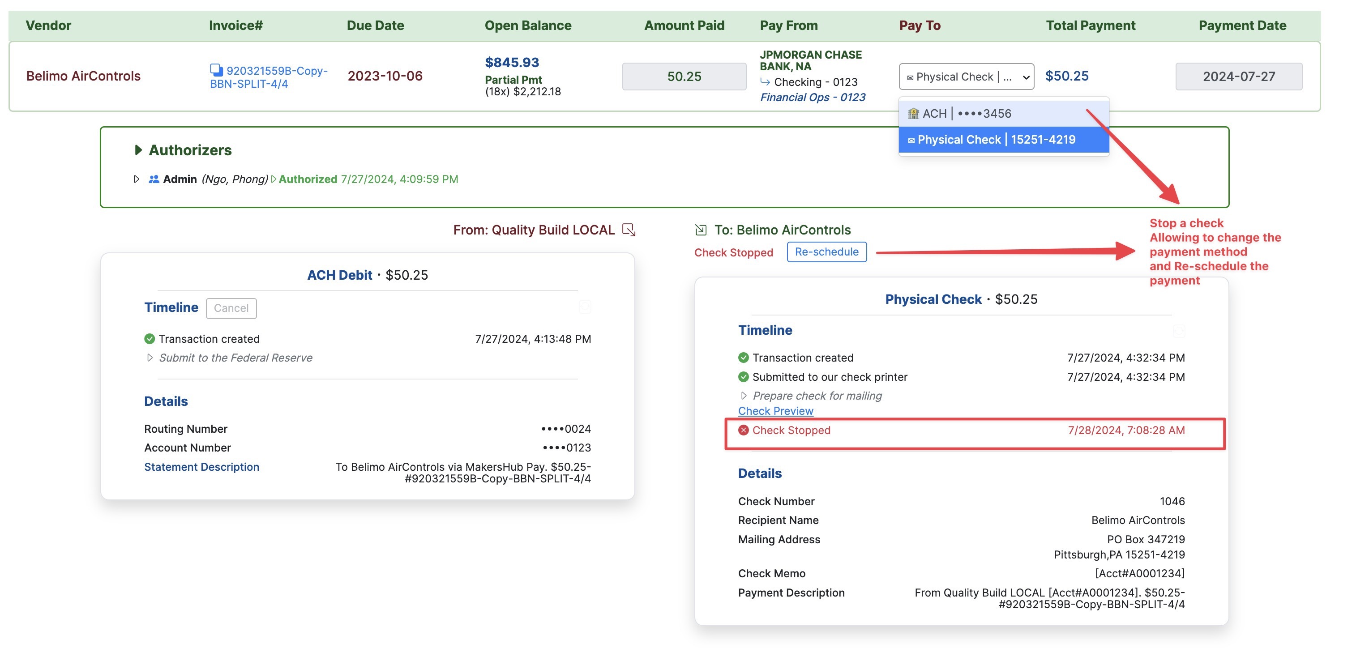Viewport: 1352px width, 648px height.
Task: Expand the Authorized status triangle
Action: pyautogui.click(x=274, y=179)
